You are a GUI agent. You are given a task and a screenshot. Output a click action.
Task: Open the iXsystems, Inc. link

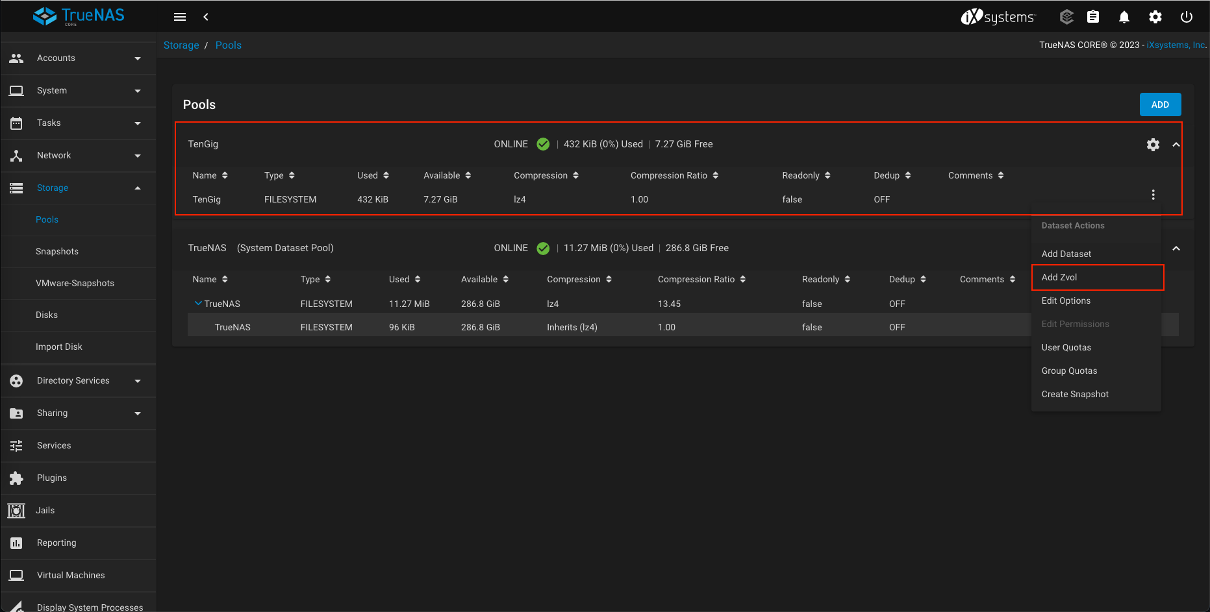coord(1176,45)
